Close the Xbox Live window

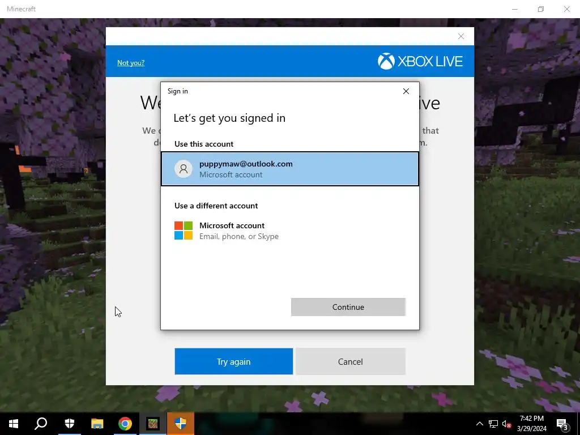click(461, 36)
